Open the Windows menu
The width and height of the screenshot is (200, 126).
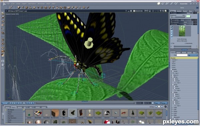[41, 4]
